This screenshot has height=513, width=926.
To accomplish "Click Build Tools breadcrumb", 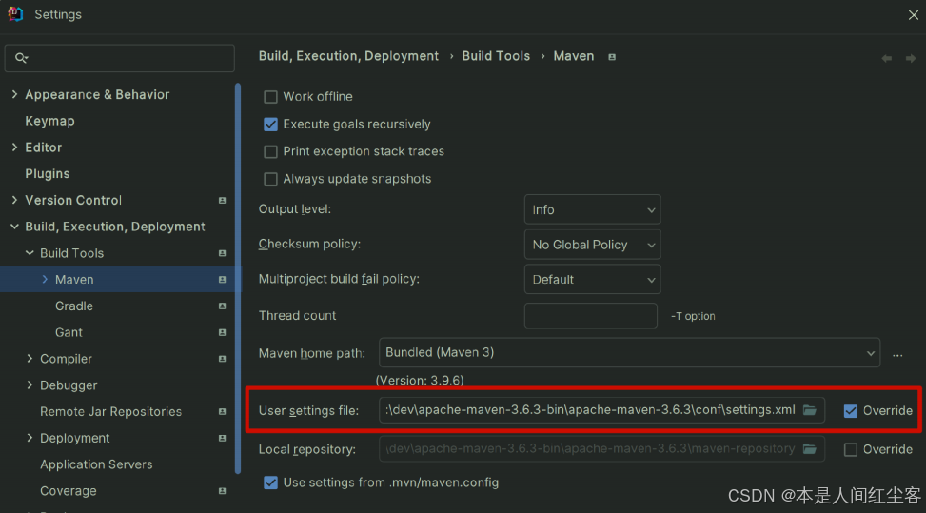I will pyautogui.click(x=496, y=56).
